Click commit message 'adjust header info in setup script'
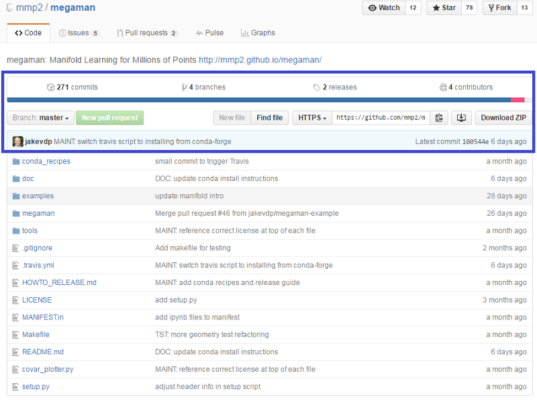 point(208,387)
